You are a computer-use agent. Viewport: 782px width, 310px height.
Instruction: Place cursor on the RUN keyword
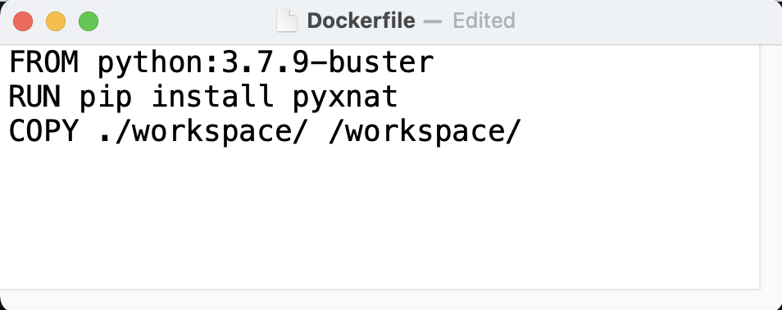tap(35, 97)
